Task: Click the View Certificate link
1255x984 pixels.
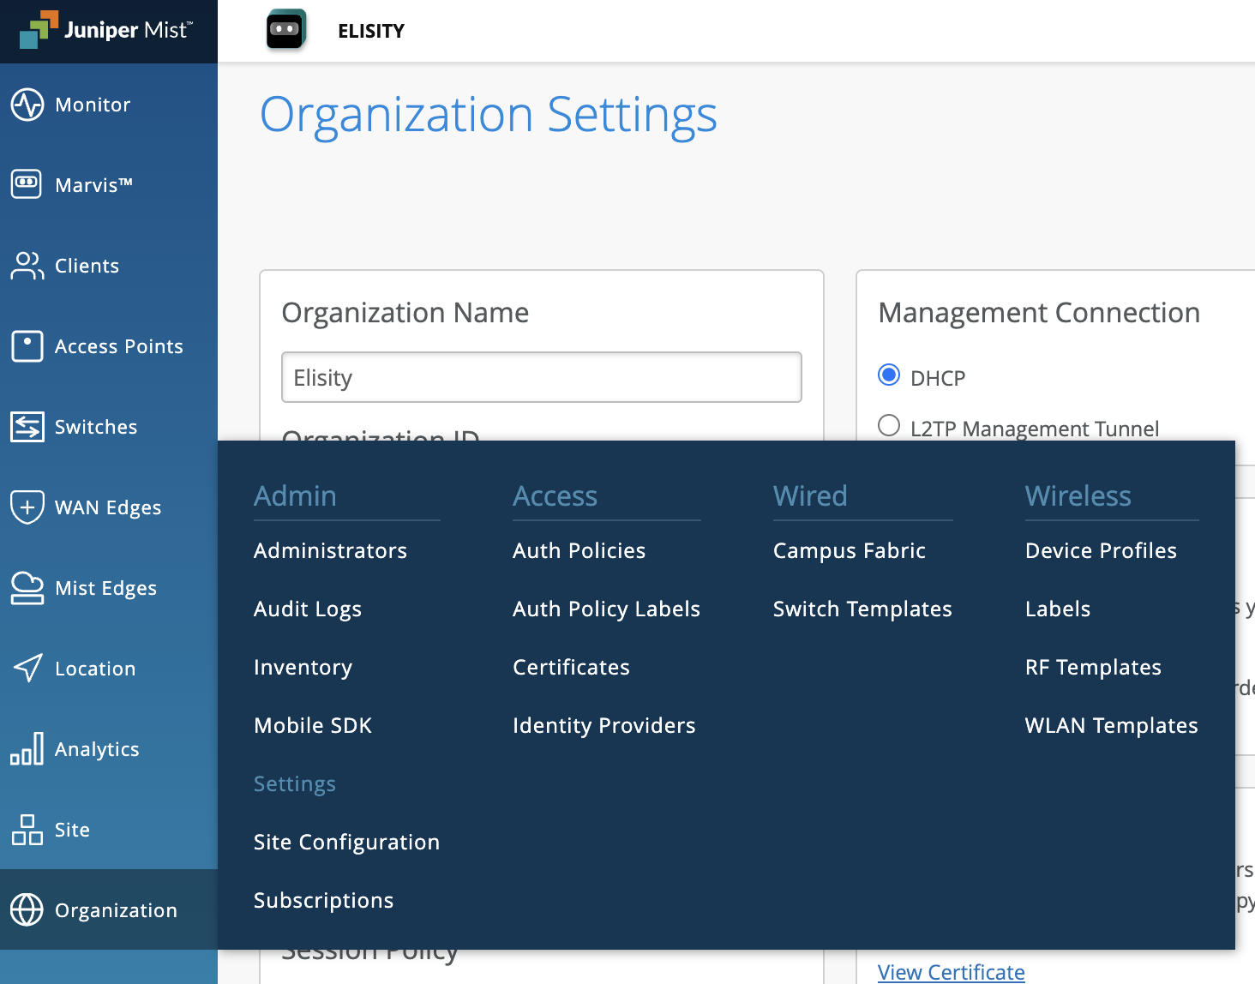Action: coord(951,972)
